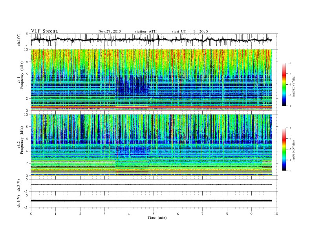The image size is (311, 240).
Task: Select the "start UT = 9:20:0" text
Action: coord(190,31)
